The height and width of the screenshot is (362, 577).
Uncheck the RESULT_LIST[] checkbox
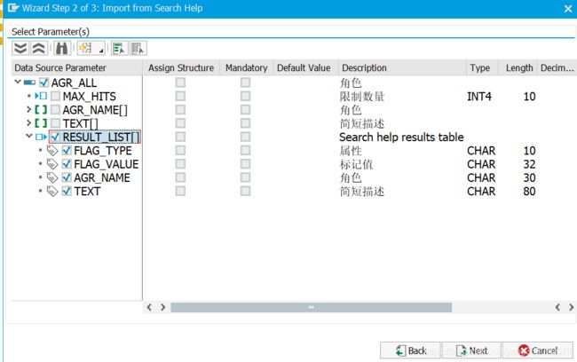pos(55,137)
